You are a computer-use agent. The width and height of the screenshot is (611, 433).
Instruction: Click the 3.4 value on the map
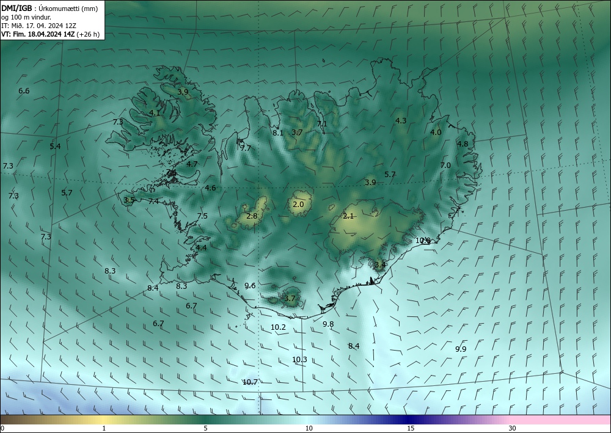click(x=380, y=265)
